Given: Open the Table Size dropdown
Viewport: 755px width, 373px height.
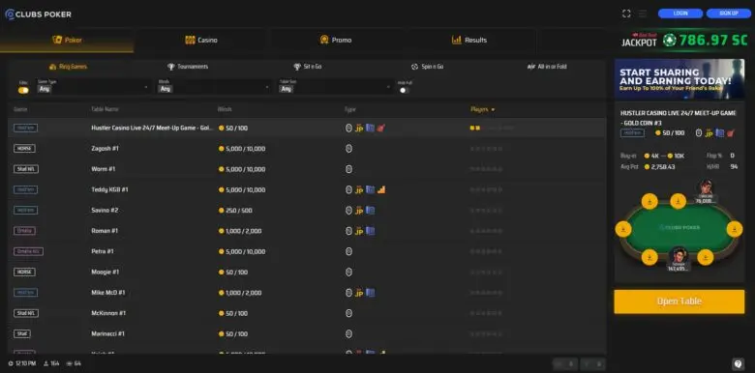Looking at the screenshot, I should pos(335,86).
